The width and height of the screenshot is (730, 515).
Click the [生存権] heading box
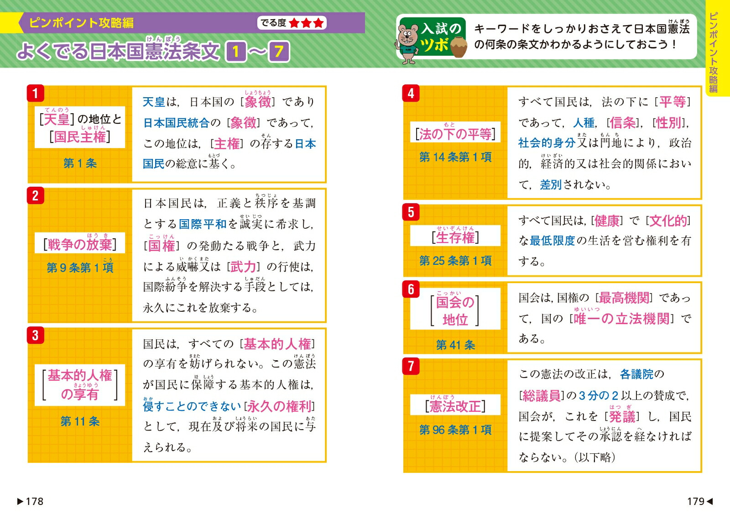(x=455, y=237)
